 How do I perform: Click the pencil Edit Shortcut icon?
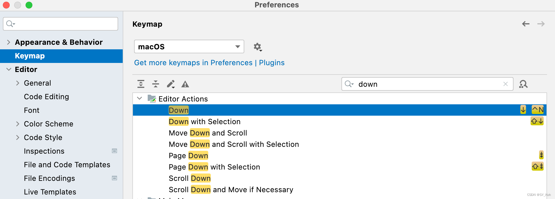pyautogui.click(x=171, y=84)
